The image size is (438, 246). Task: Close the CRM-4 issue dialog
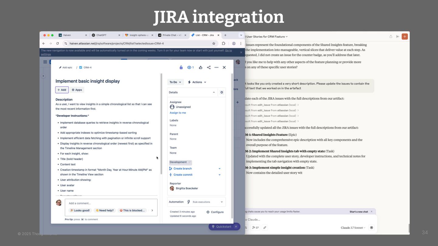(x=224, y=67)
